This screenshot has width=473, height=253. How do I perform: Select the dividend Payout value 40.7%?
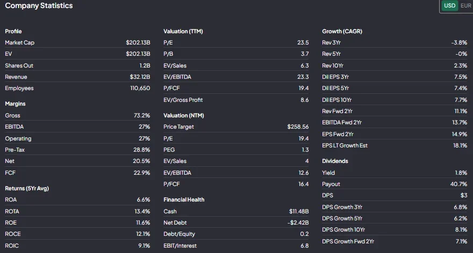[x=458, y=184]
